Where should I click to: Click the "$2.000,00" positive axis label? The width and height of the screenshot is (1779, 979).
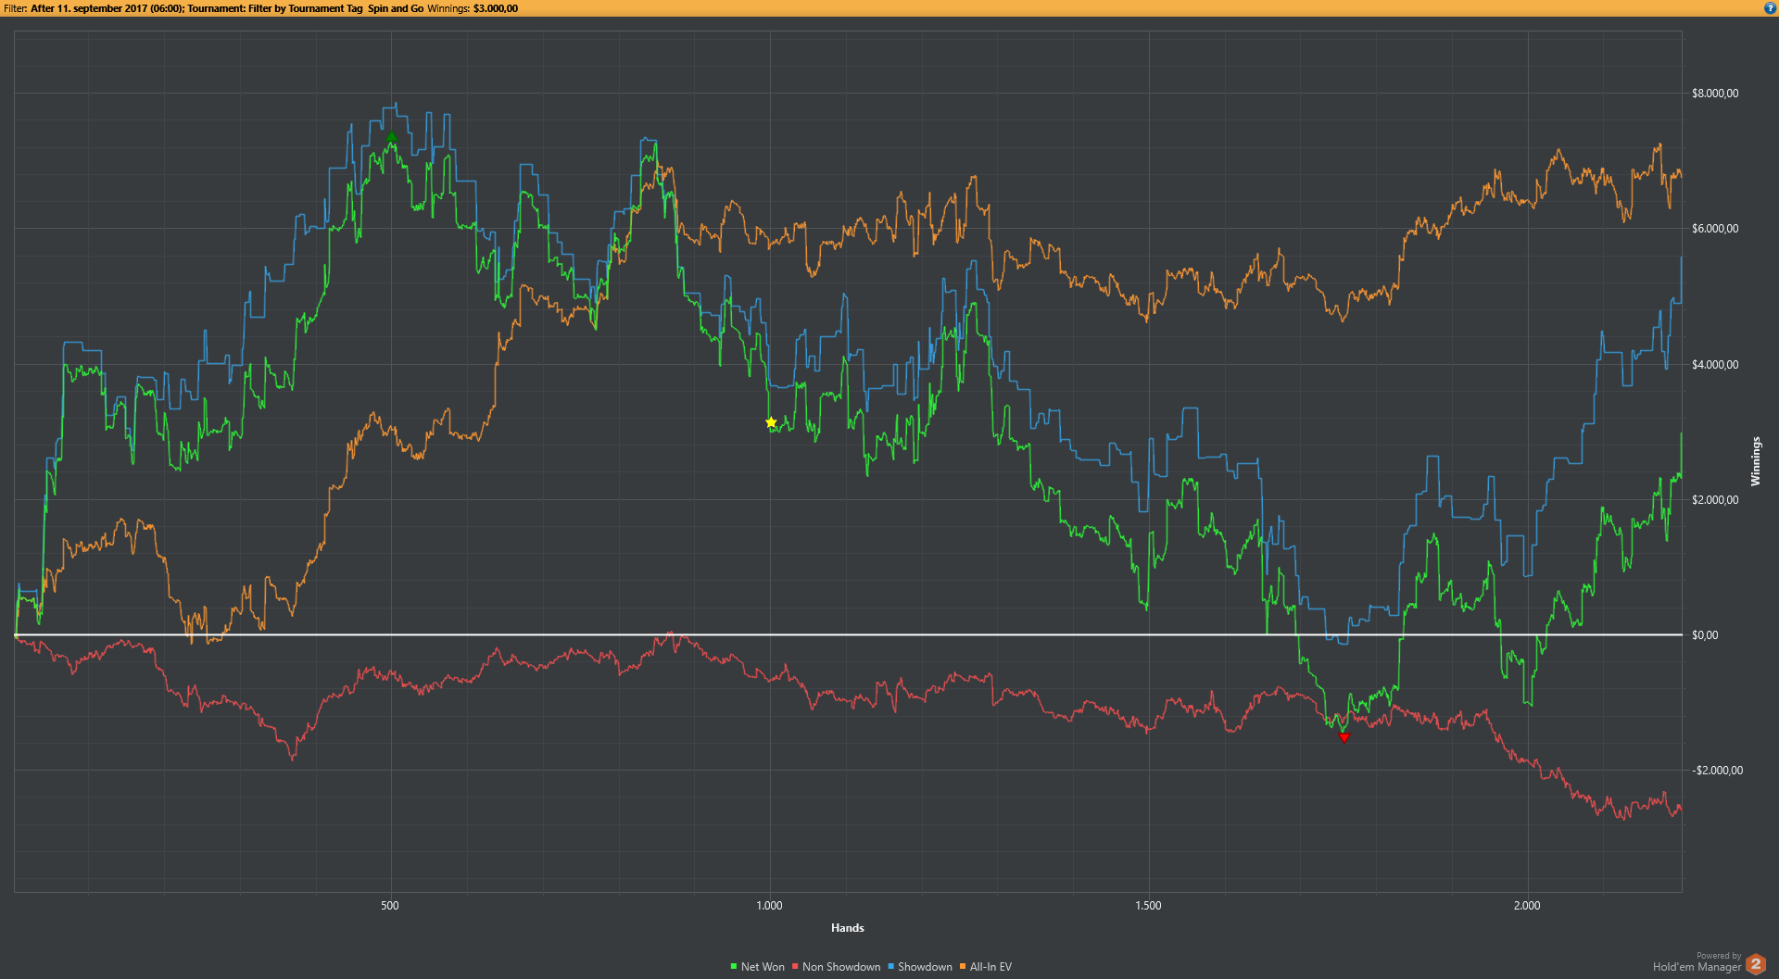point(1715,500)
